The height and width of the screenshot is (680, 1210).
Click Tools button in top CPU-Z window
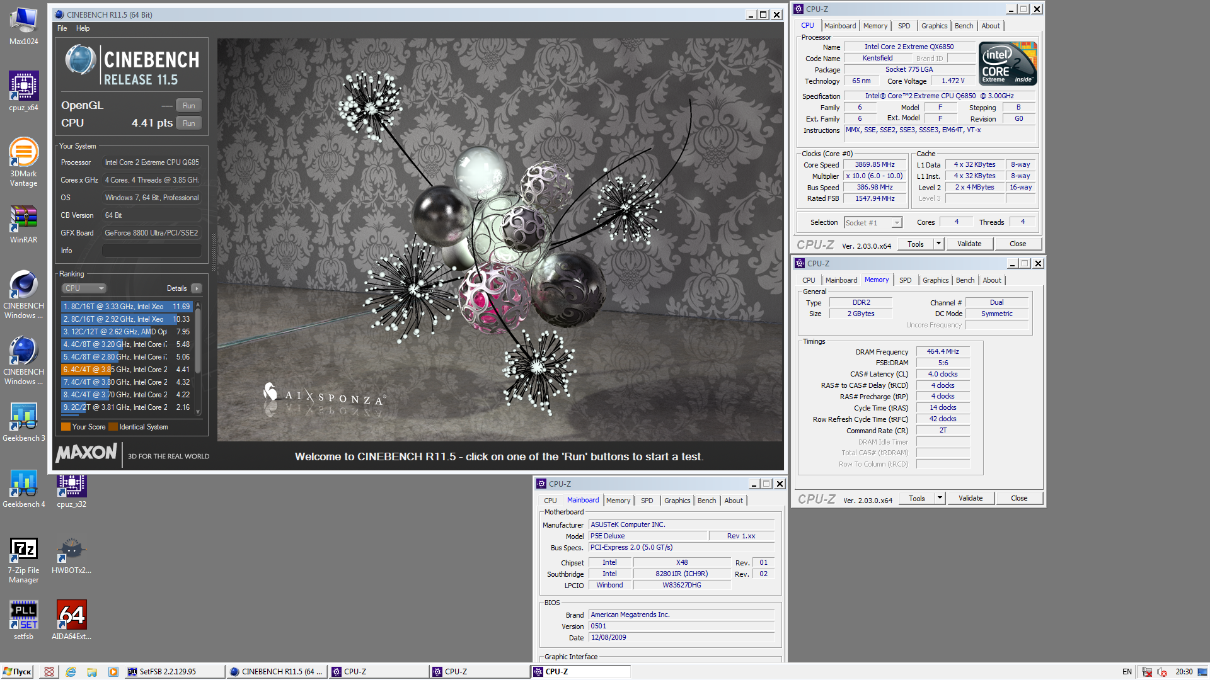click(916, 244)
